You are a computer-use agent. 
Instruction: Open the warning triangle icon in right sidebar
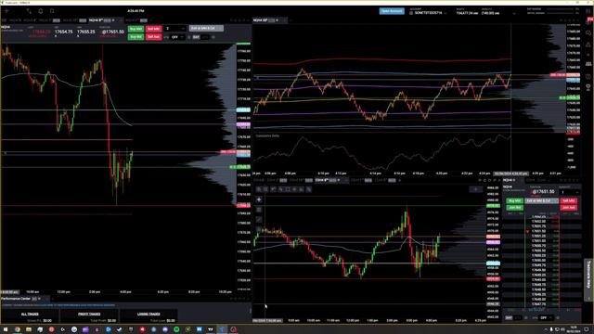(588, 45)
